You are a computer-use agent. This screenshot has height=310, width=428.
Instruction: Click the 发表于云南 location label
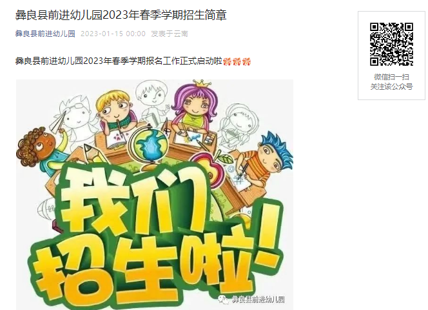(170, 34)
